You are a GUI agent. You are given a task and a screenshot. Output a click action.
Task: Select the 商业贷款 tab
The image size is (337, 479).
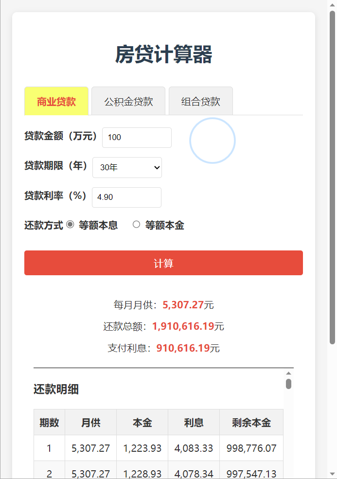[56, 101]
